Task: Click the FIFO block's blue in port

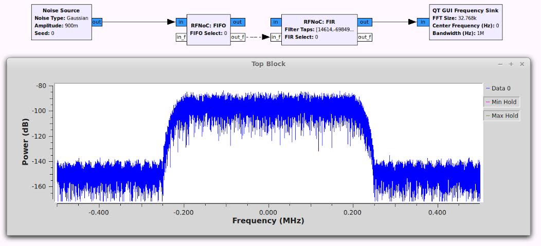Action: [181, 22]
